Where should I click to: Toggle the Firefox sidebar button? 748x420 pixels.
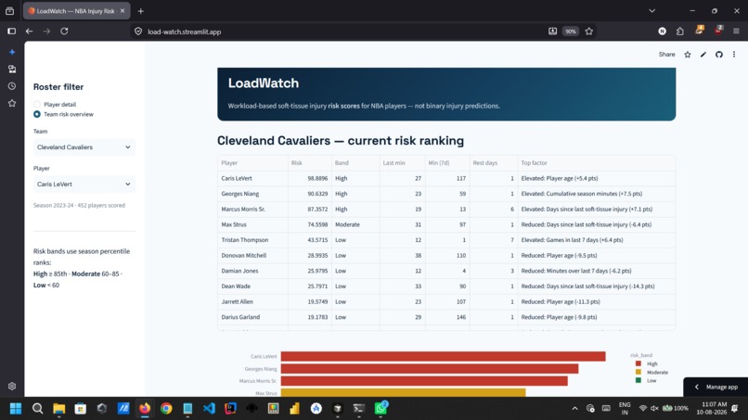tap(11, 32)
